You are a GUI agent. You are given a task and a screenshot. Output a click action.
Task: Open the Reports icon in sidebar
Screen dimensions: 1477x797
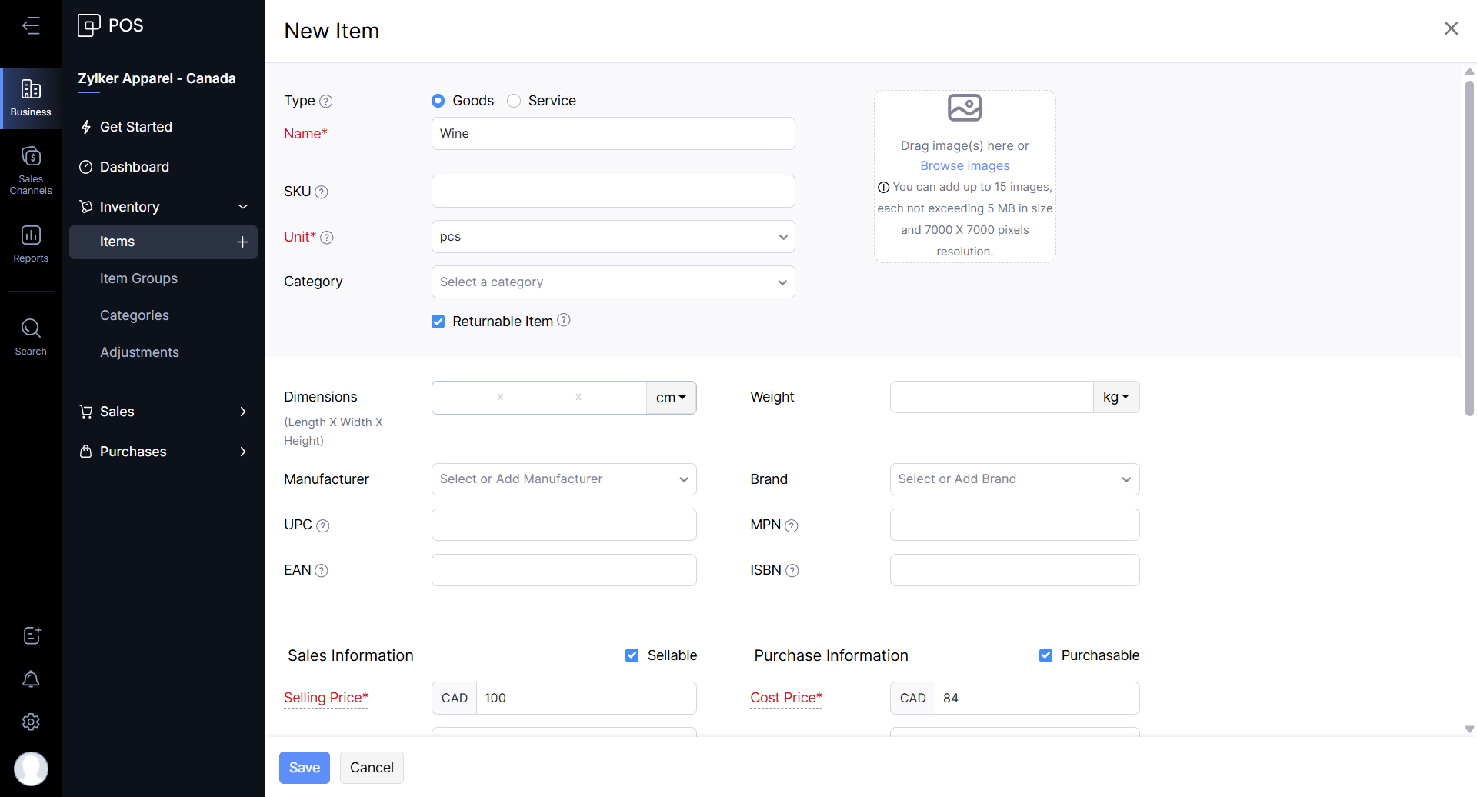point(31,243)
